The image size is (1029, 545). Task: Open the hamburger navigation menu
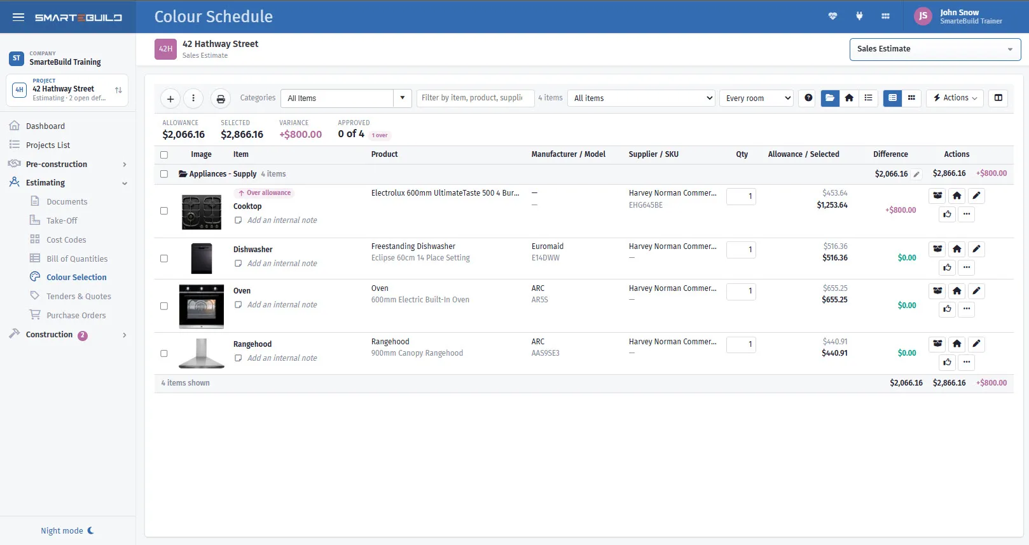click(18, 17)
